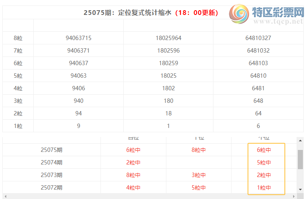Click cell value 648
The width and height of the screenshot is (308, 199).
click(258, 101)
